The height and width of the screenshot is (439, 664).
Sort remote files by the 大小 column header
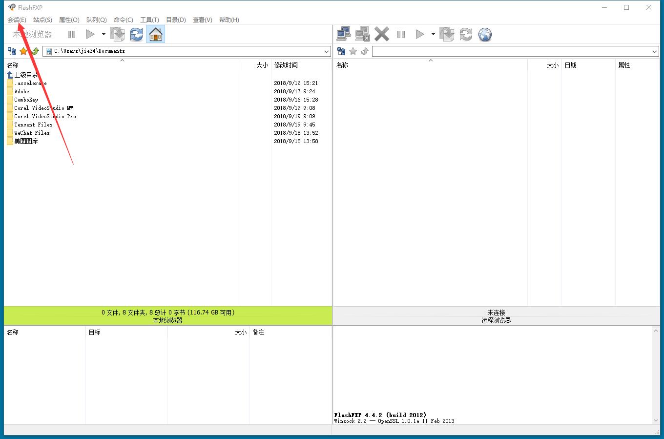tap(544, 65)
